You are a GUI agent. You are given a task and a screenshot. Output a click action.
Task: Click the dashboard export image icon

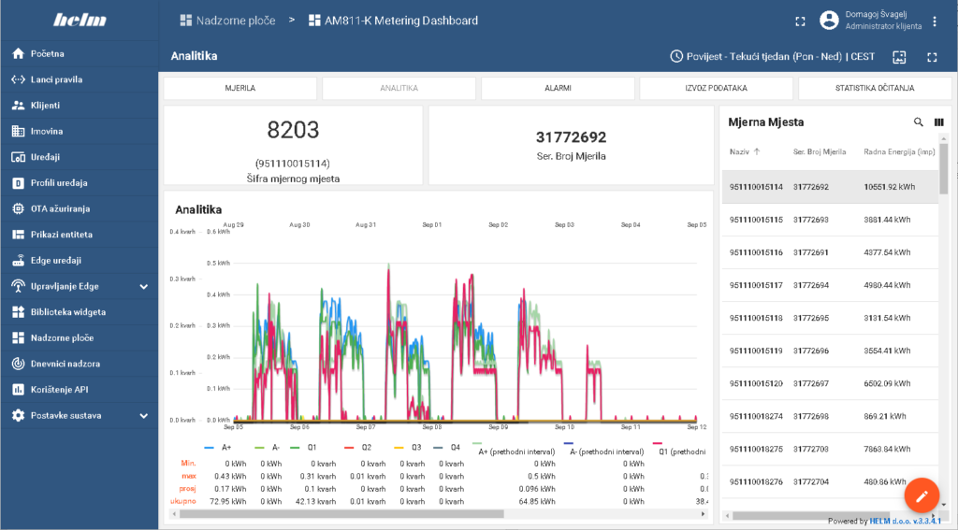coord(899,56)
